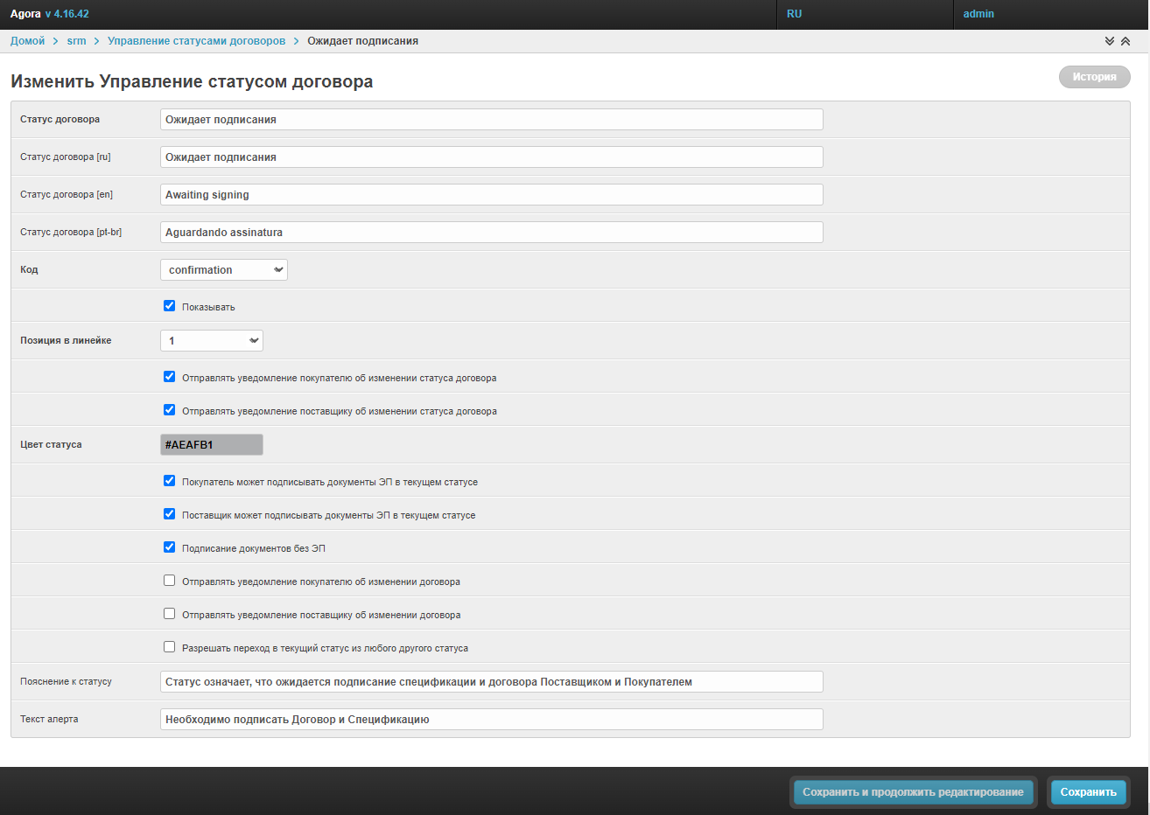Open the srm breadcrumb link
The width and height of the screenshot is (1150, 815).
76,41
